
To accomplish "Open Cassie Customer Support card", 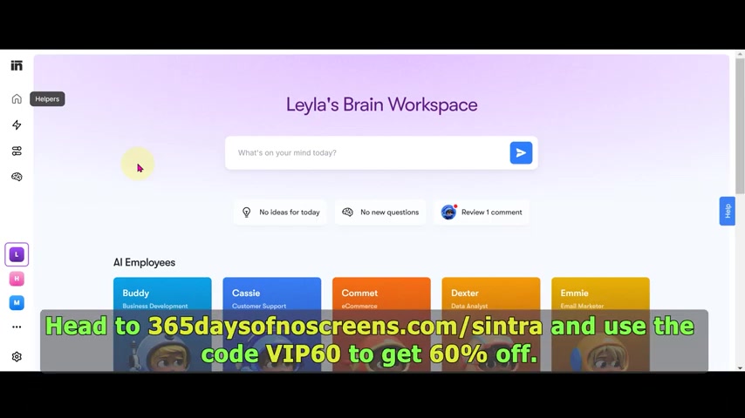I will (x=272, y=324).
